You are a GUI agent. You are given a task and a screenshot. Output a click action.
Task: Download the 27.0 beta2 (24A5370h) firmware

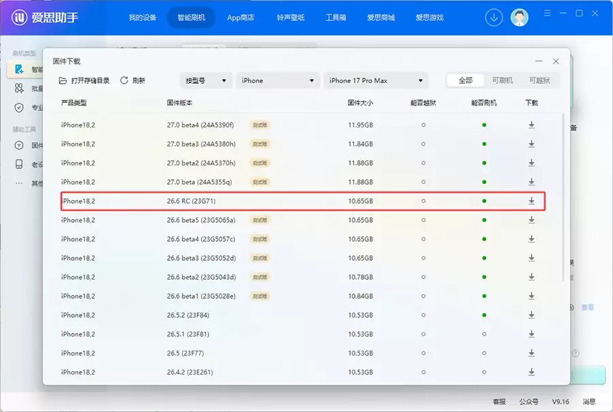pos(531,163)
